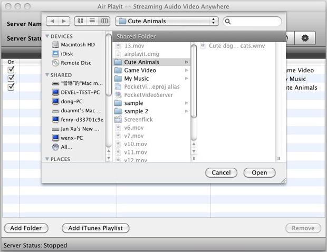
Task: Click the Macintosh HD drive icon
Action: [55, 45]
